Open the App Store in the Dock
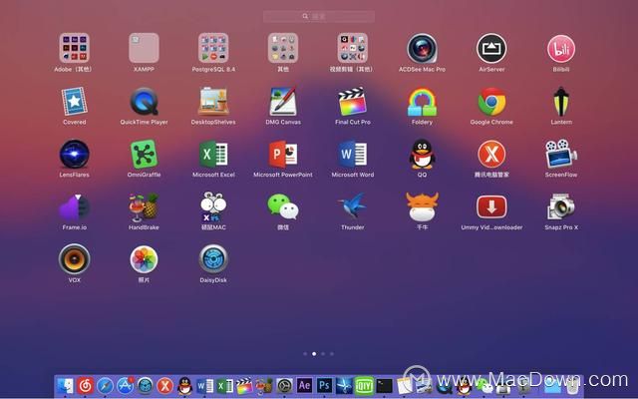638x399 pixels. [x=125, y=385]
